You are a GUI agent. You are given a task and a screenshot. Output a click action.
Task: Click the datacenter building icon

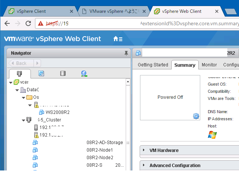(x=23, y=90)
